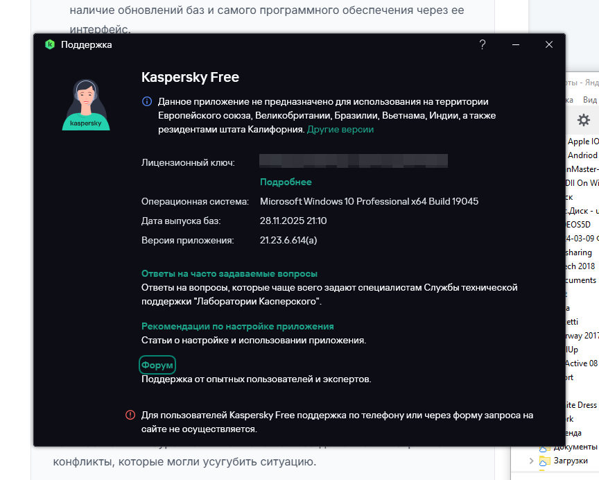
Task: Open the gear settings icon in the background window
Action: (584, 120)
